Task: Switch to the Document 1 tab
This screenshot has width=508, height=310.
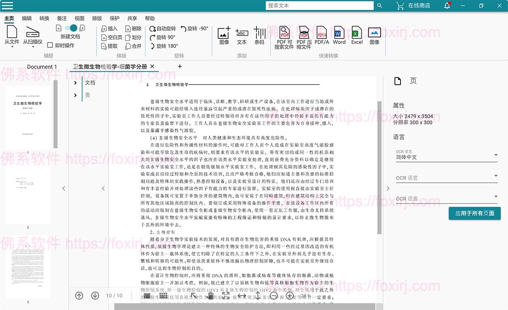Action: pyautogui.click(x=42, y=67)
